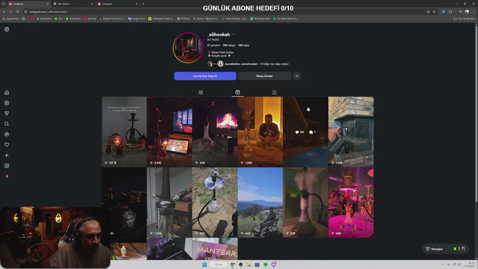Click the 27 gönderi post count
The height and width of the screenshot is (269, 478).
click(214, 45)
